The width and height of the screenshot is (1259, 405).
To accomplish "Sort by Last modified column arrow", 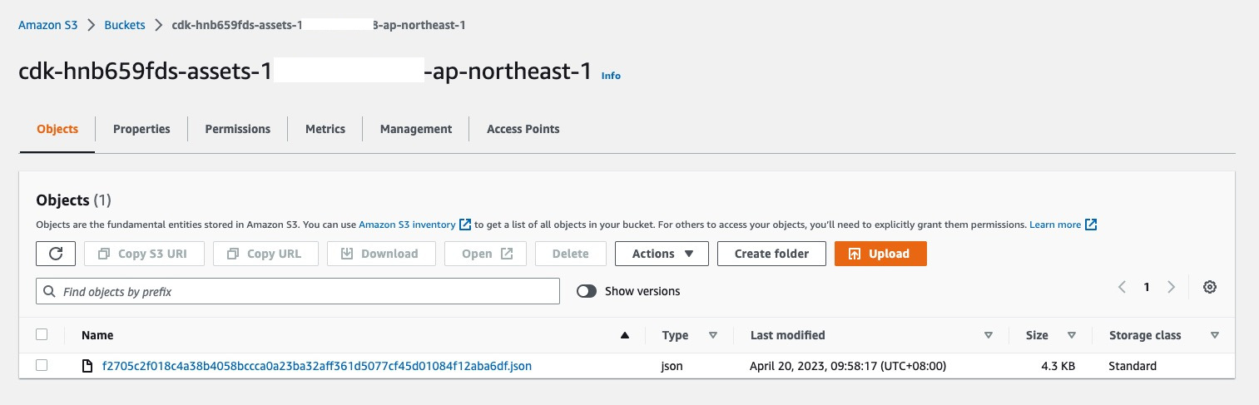I will click(989, 335).
